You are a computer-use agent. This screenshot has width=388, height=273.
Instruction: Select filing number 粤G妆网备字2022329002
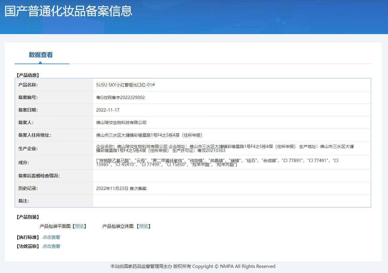point(120,97)
